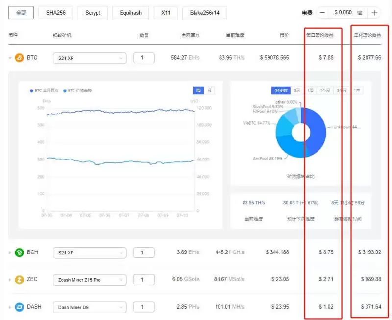Switch to the SHA256 algorithm tab
The height and width of the screenshot is (320, 392).
55,12
